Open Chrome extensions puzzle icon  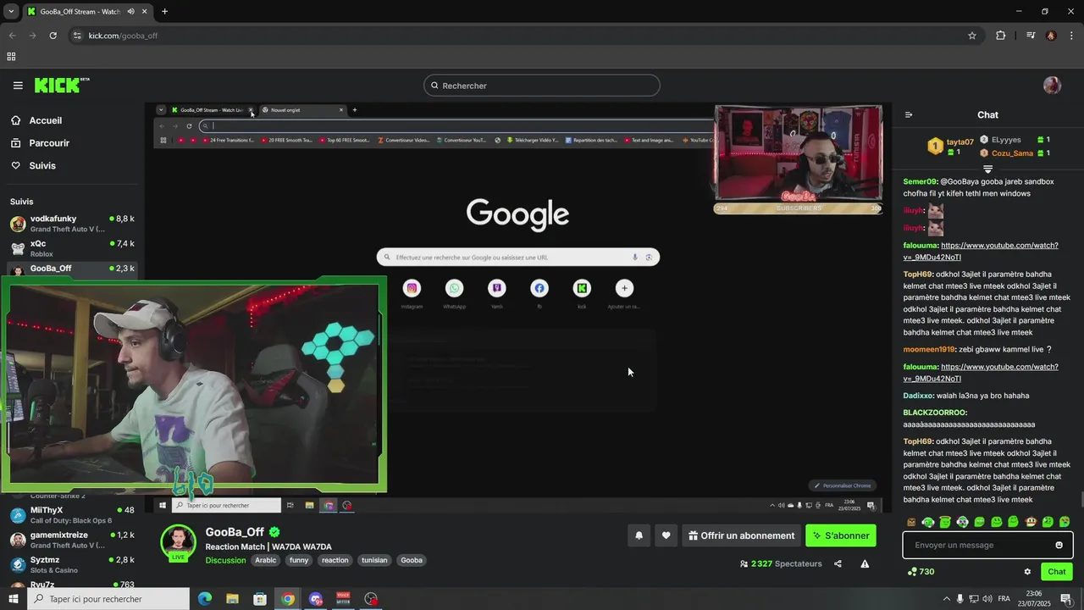pos(1000,36)
